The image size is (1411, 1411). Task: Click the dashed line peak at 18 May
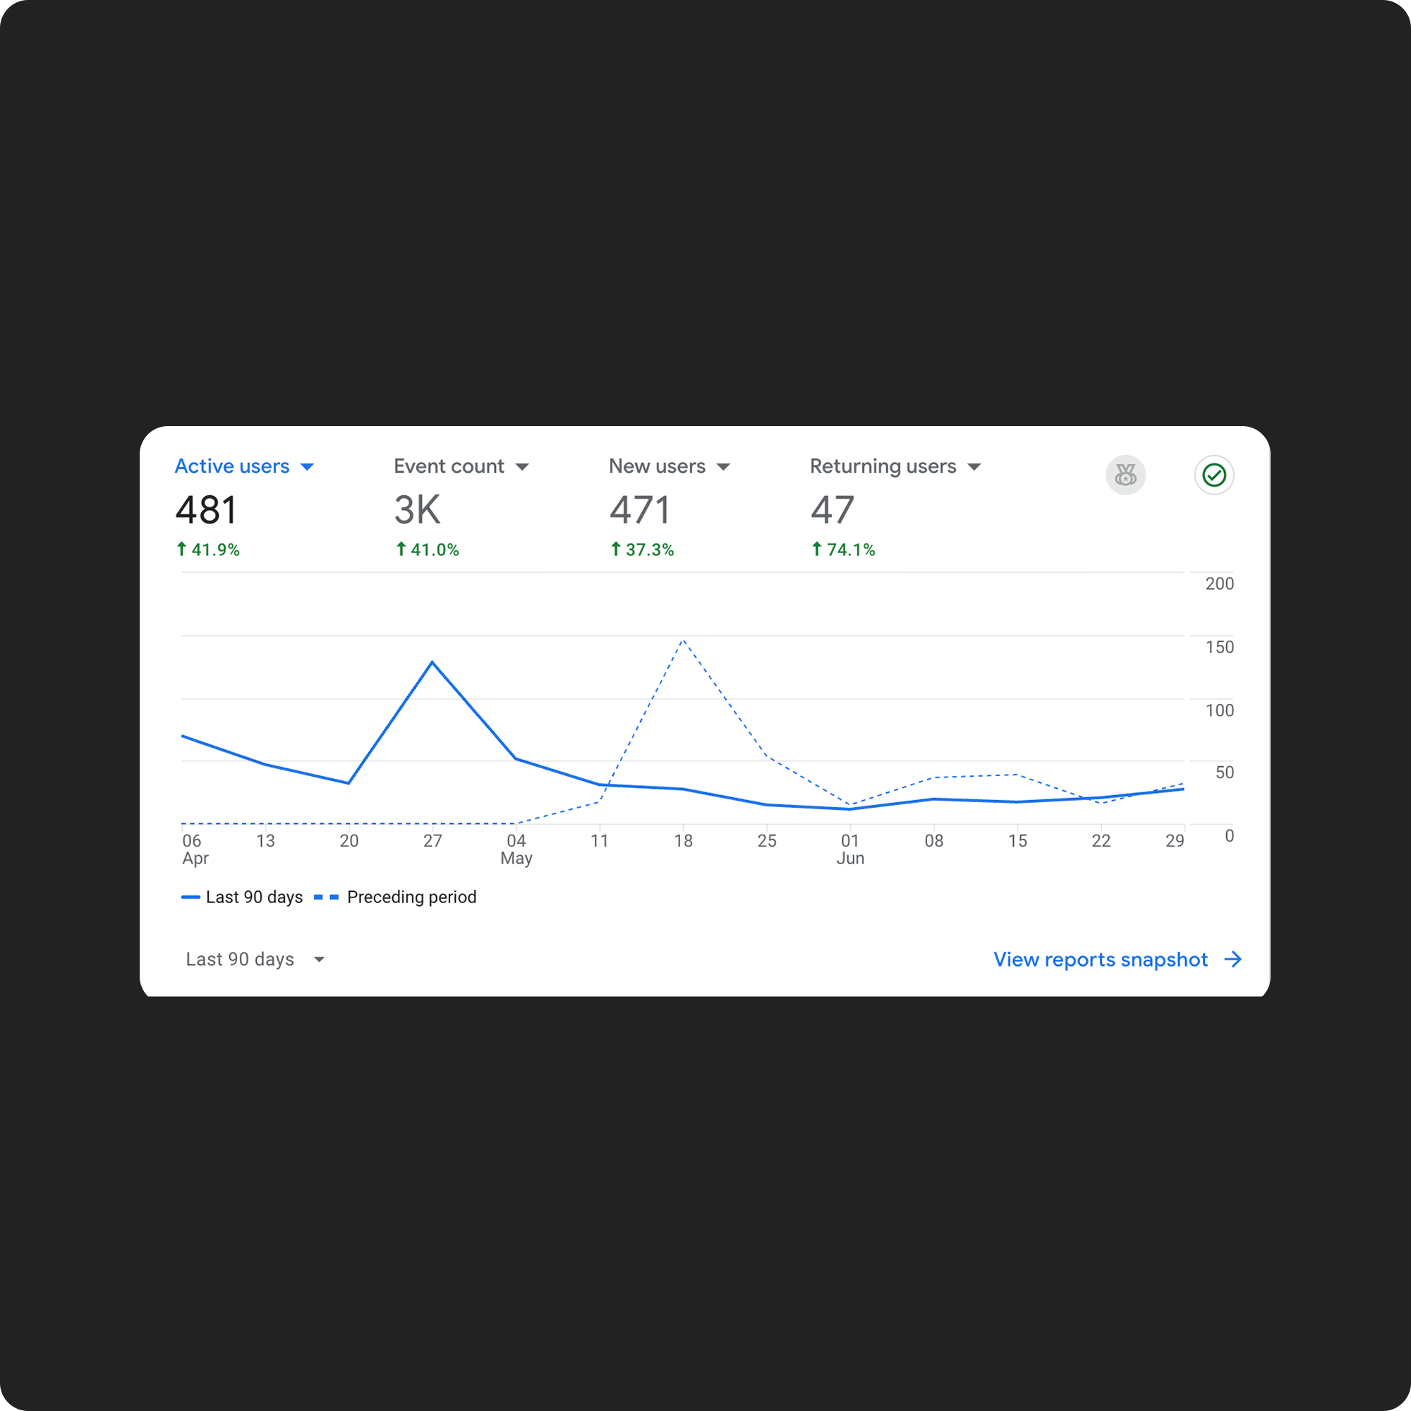683,641
